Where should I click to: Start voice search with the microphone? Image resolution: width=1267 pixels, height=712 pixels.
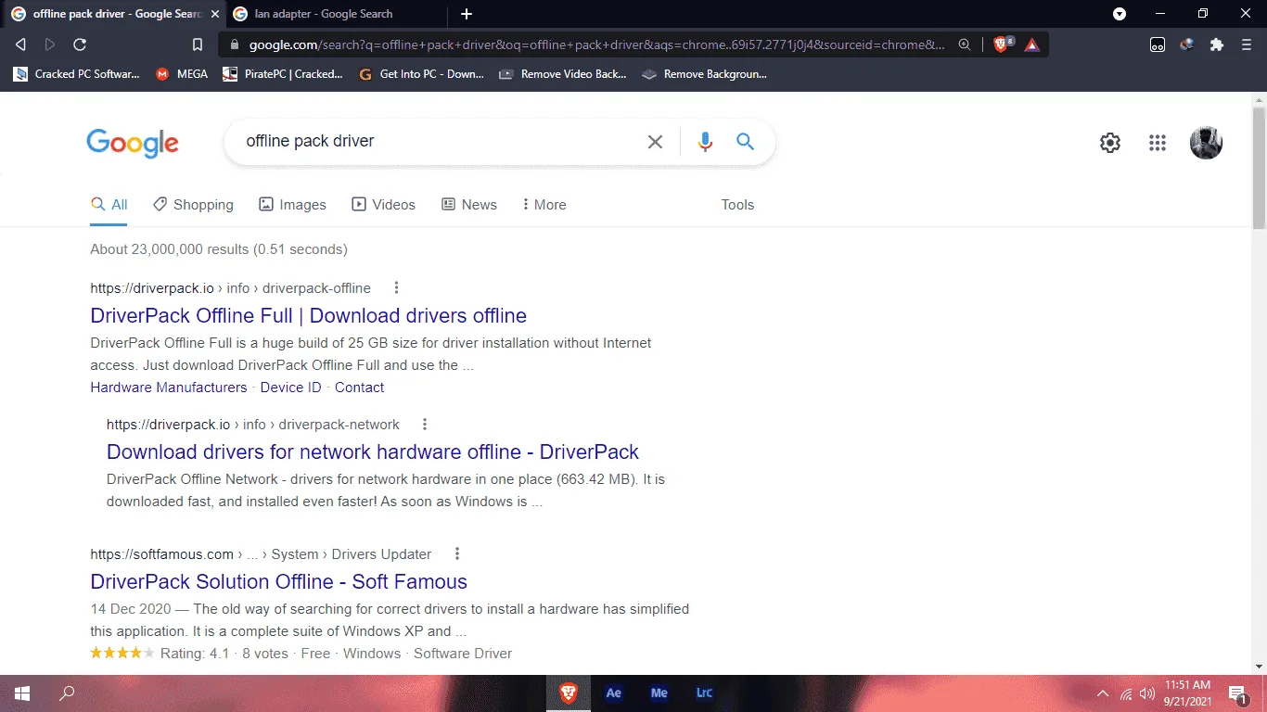pos(705,142)
